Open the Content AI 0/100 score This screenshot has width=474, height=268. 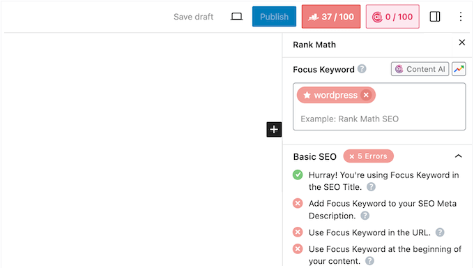click(x=392, y=16)
